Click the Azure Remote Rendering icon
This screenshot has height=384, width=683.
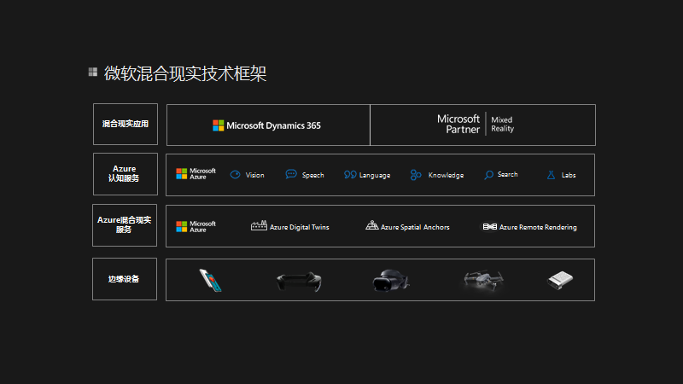click(489, 227)
